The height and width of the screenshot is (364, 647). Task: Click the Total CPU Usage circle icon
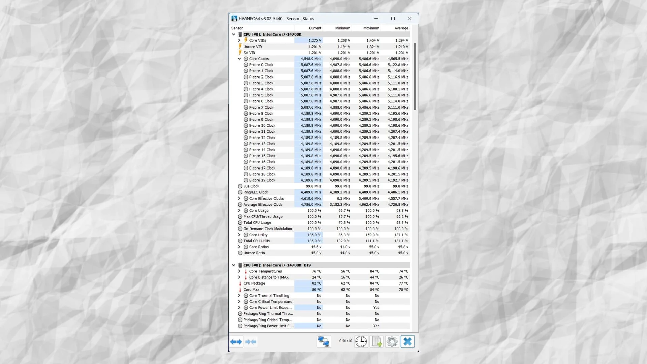(240, 223)
